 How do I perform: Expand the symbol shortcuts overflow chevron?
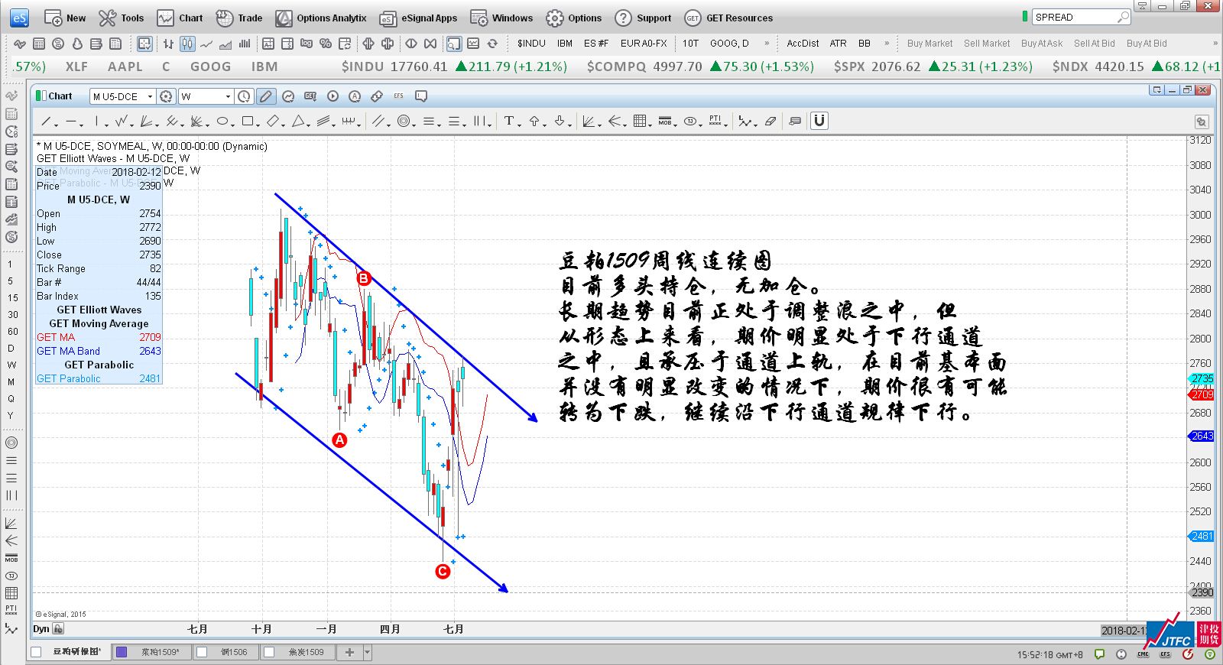click(x=767, y=44)
